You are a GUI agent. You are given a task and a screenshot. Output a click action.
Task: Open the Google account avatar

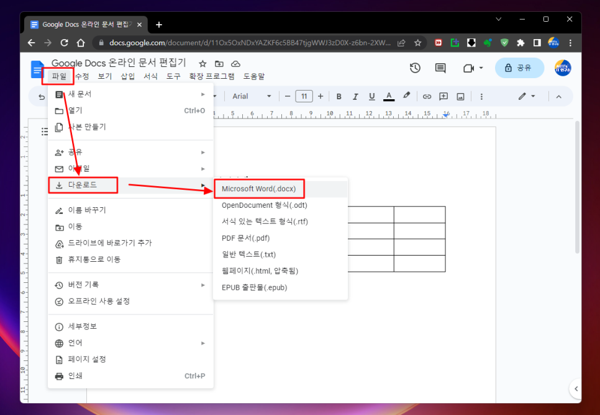563,68
